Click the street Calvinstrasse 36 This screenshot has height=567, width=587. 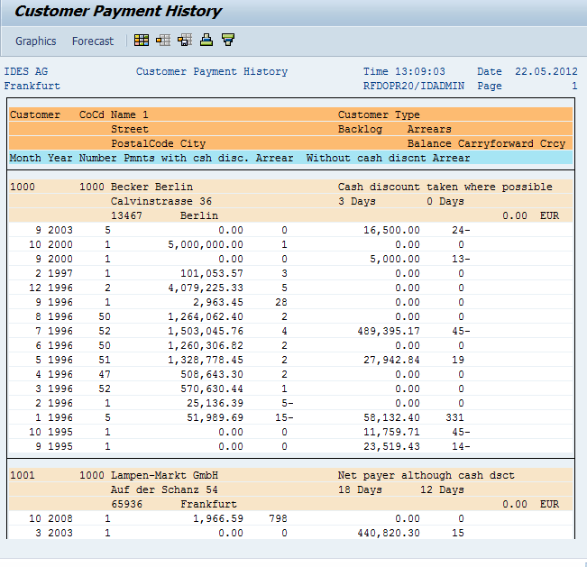pyautogui.click(x=161, y=202)
